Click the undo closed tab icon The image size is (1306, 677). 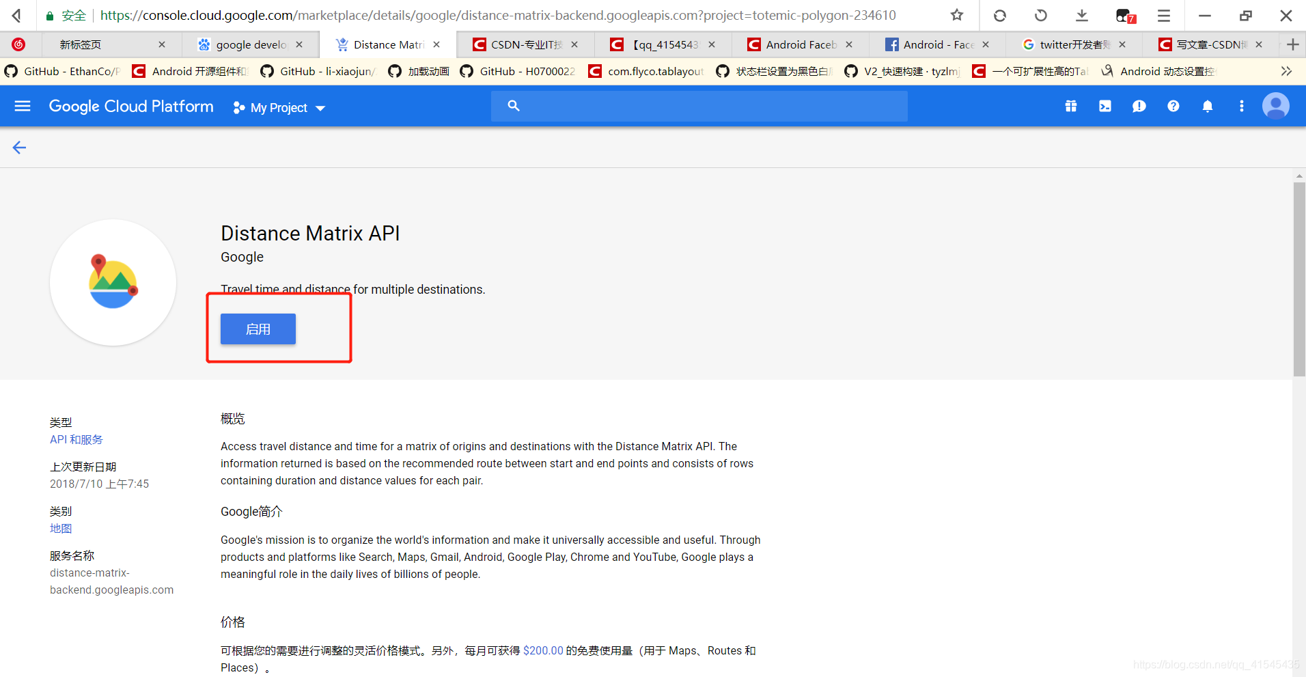click(x=1041, y=15)
